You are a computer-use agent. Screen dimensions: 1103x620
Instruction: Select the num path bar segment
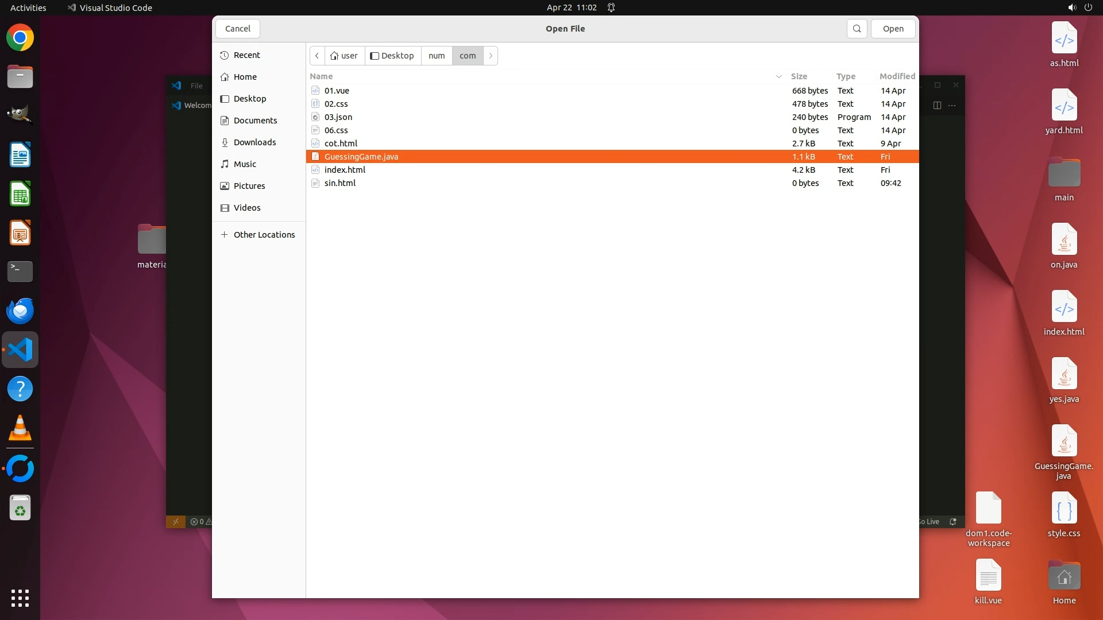pos(437,56)
